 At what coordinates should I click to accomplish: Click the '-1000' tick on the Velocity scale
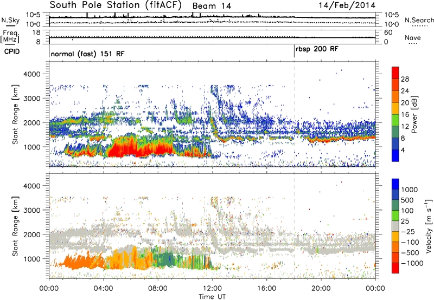412,263
